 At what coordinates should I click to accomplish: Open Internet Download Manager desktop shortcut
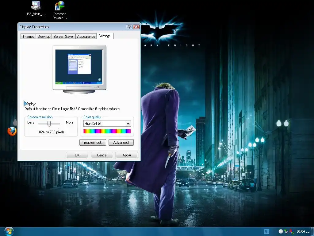tap(59, 10)
